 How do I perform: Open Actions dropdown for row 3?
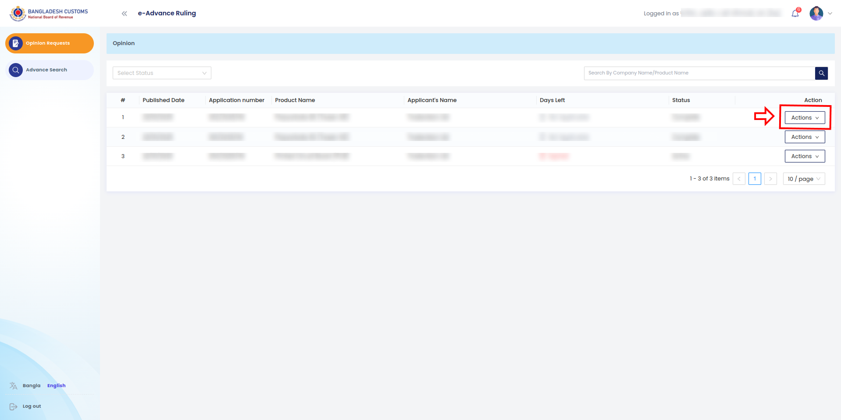click(x=805, y=156)
